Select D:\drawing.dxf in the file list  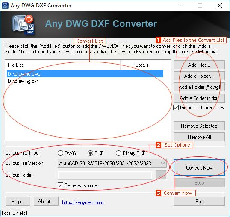[23, 81]
